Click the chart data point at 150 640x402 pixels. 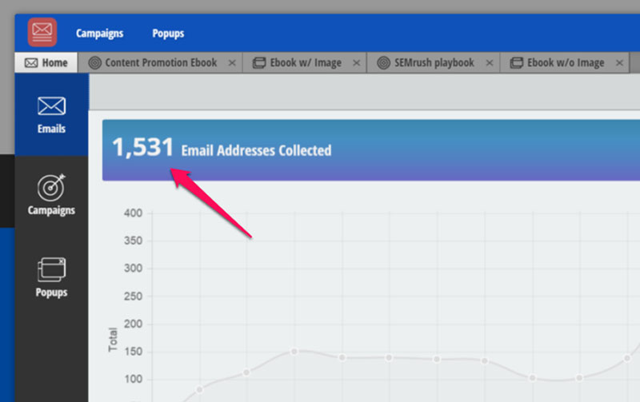(294, 351)
